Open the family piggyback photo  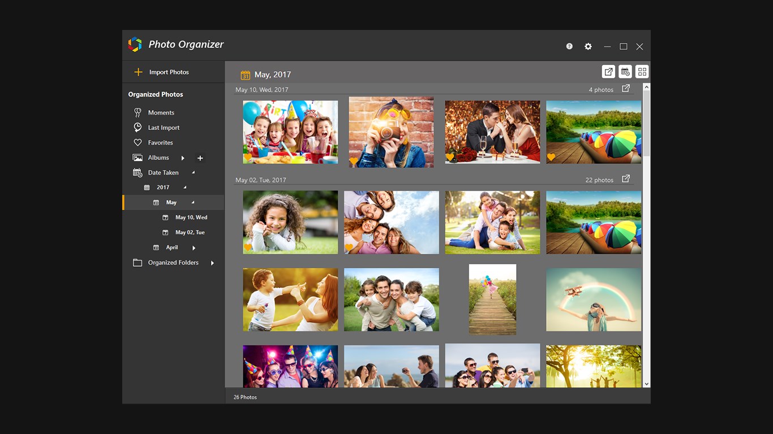pyautogui.click(x=392, y=300)
